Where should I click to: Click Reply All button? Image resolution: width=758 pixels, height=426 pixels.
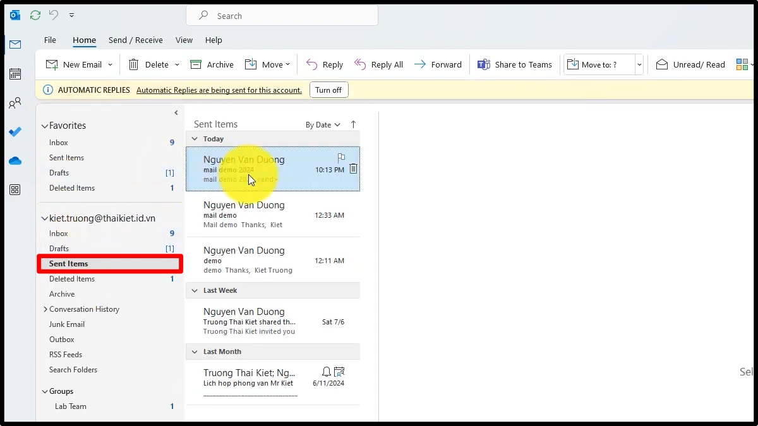click(379, 64)
